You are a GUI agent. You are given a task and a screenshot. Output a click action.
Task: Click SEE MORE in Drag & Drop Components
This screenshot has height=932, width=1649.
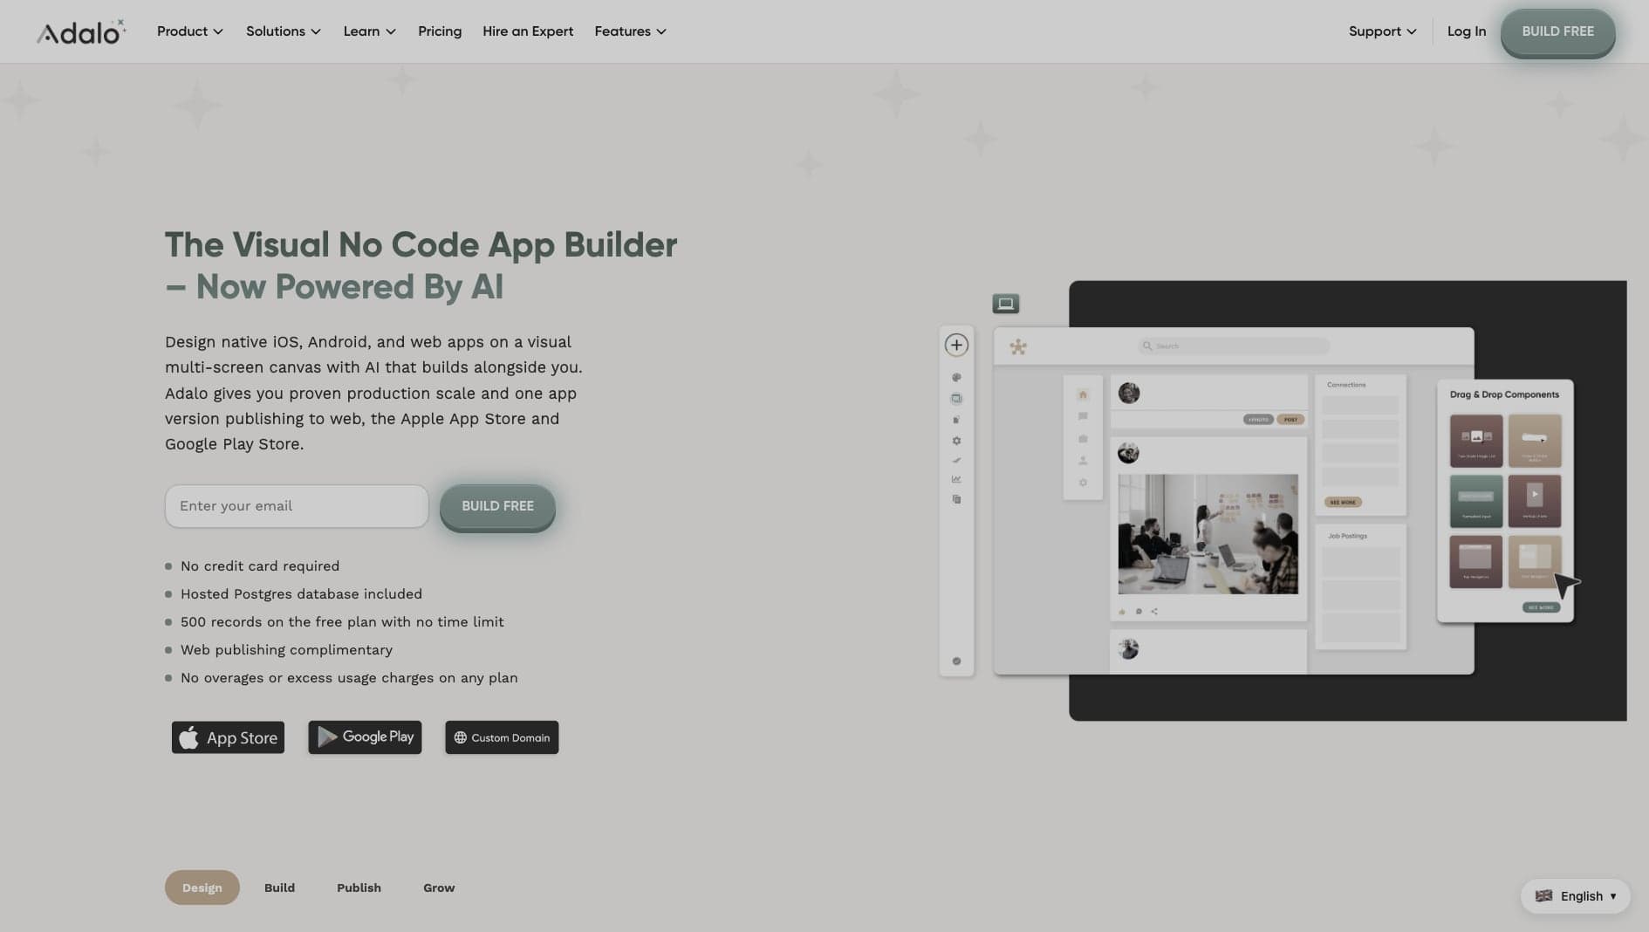1541,607
